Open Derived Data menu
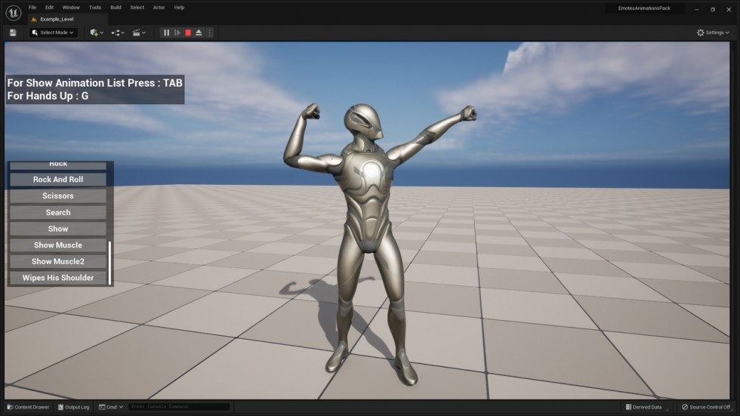 644,407
